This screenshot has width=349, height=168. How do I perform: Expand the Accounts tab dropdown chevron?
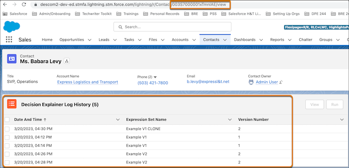point(194,40)
